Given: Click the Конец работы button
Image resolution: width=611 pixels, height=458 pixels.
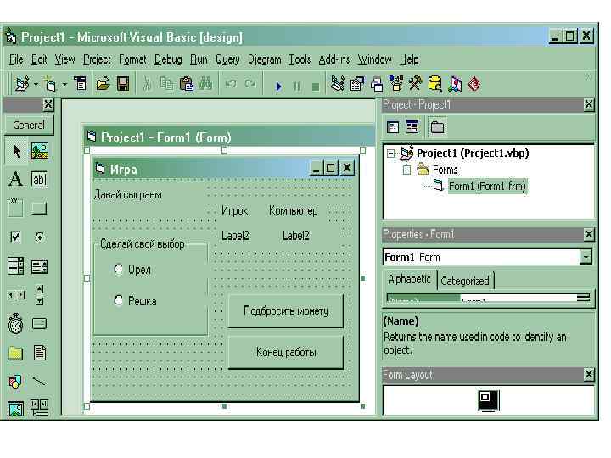Looking at the screenshot, I should click(x=286, y=352).
